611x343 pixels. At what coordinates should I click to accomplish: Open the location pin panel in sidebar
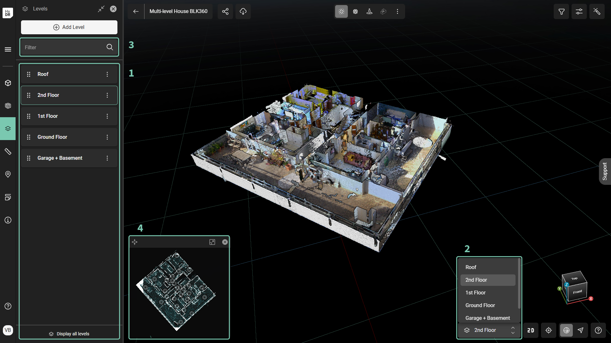[8, 174]
